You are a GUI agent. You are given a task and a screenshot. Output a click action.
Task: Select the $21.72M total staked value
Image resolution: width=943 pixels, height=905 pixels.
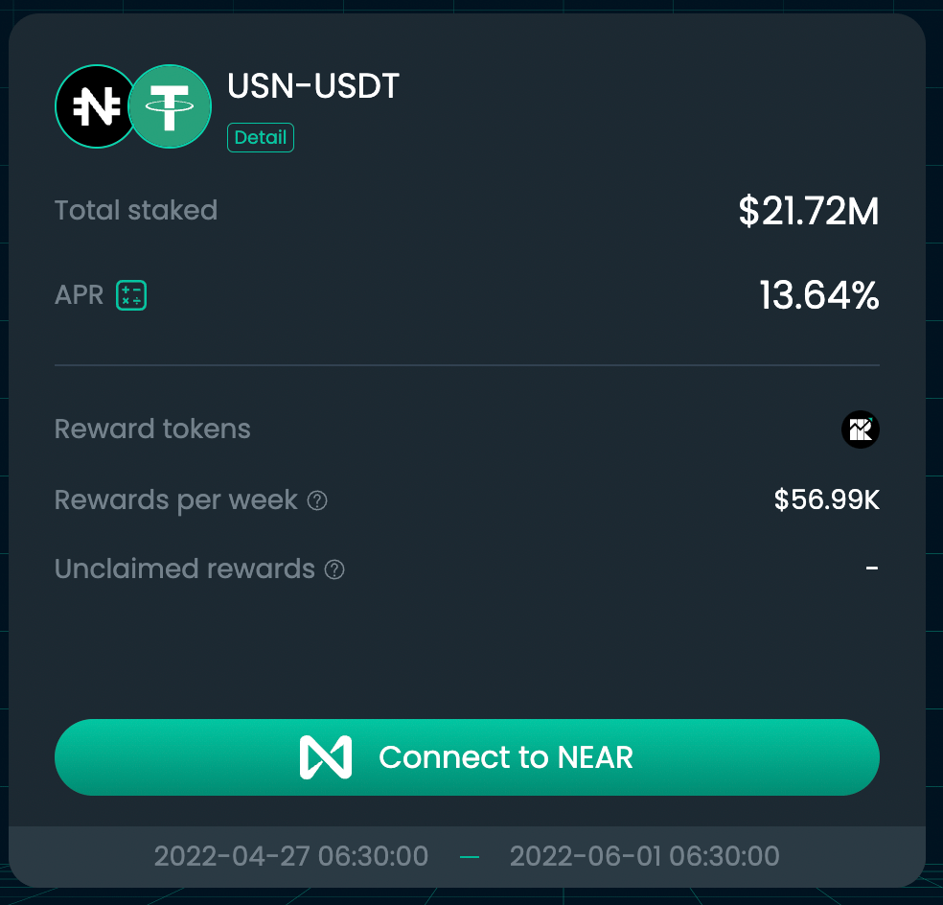(x=808, y=211)
